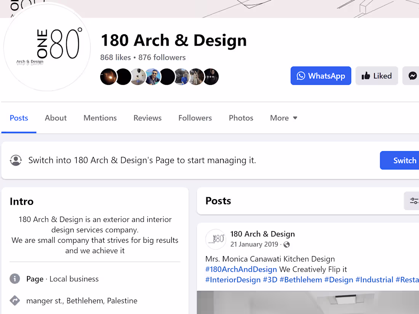Screen dimensions: 419x314
Task: Open the #Design hashtag
Action: pos(339,280)
